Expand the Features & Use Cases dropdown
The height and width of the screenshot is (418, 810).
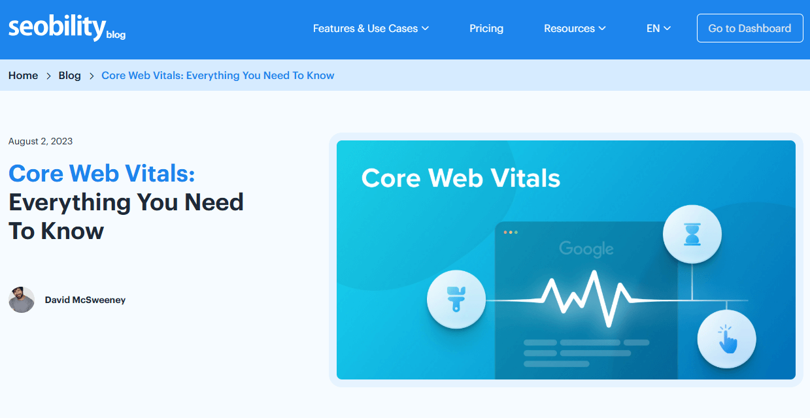click(x=371, y=28)
